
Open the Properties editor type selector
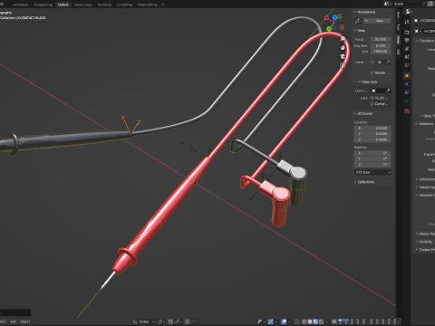pyautogui.click(x=409, y=12)
